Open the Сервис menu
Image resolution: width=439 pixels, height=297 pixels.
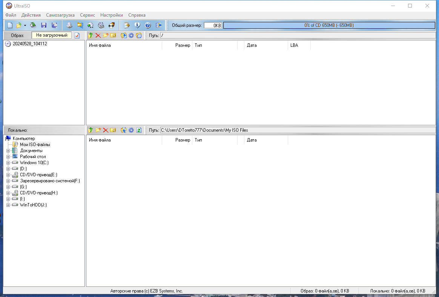tap(87, 15)
